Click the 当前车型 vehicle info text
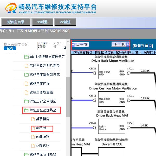 [x=35, y=31]
